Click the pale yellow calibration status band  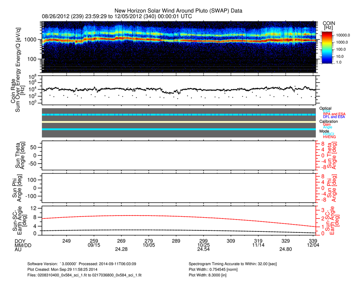[179, 122]
